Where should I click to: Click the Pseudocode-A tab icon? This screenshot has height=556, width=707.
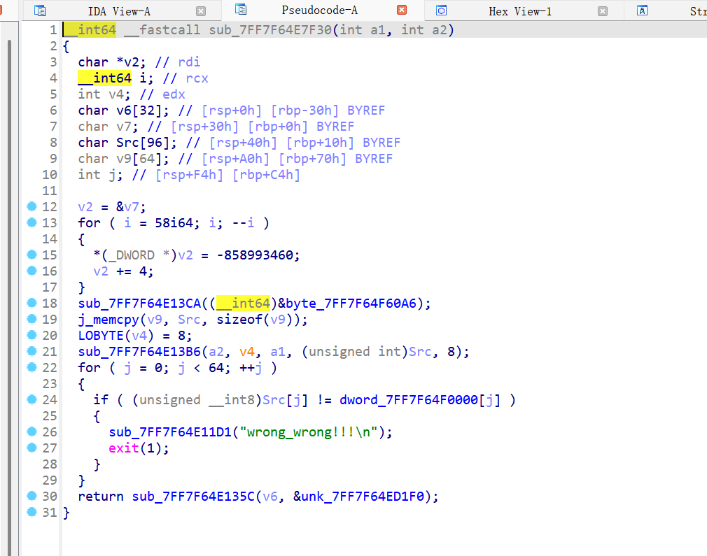pos(241,10)
